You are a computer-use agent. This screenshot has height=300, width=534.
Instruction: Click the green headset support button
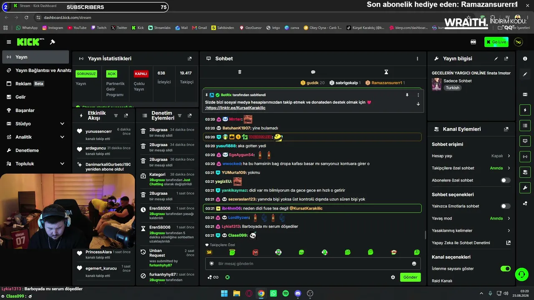coord(521,275)
